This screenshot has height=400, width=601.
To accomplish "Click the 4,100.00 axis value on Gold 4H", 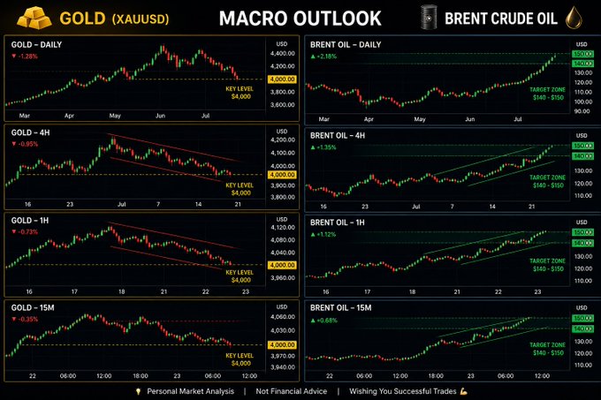I will (x=283, y=153).
